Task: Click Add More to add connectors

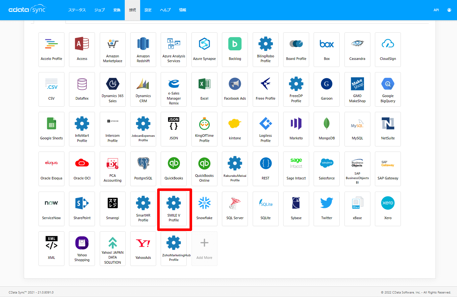Action: click(x=204, y=249)
